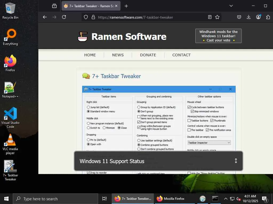Select New program instance (default) option
The image size is (273, 204).
coord(88,123)
